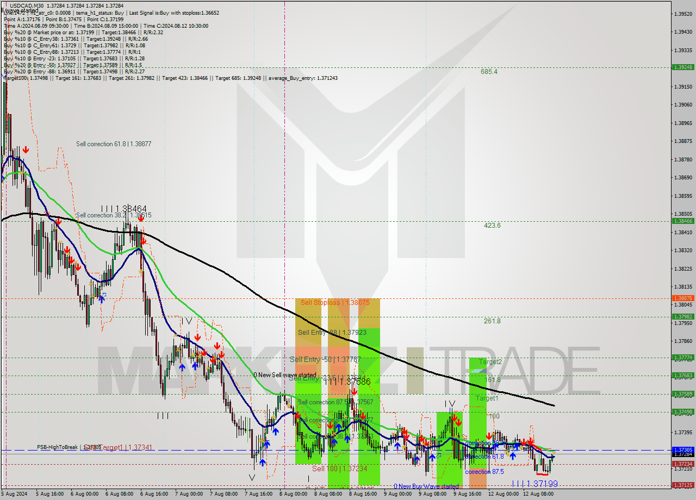This screenshot has height=500, width=696.
Task: Click the '12 Aug 08:00' time axis label
Action: (x=538, y=494)
